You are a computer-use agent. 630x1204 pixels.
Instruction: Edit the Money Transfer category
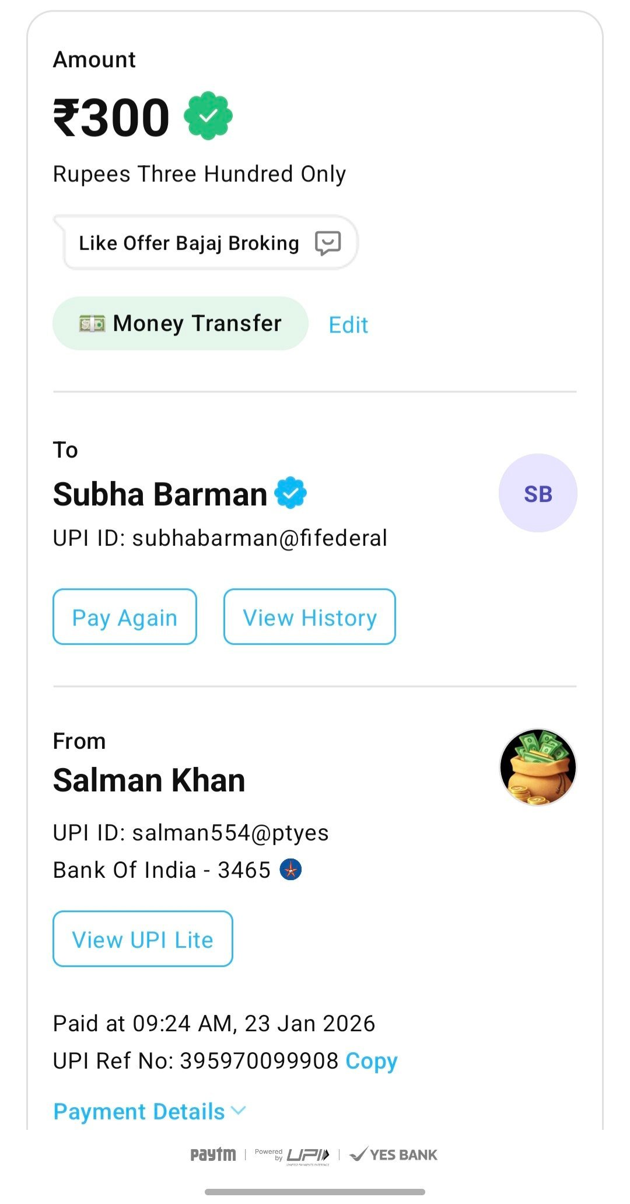coord(348,325)
